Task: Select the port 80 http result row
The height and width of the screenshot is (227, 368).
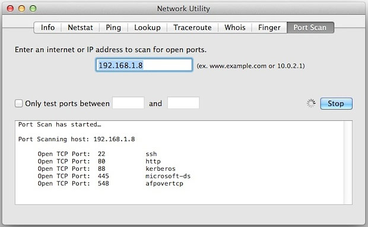Action: pos(99,161)
